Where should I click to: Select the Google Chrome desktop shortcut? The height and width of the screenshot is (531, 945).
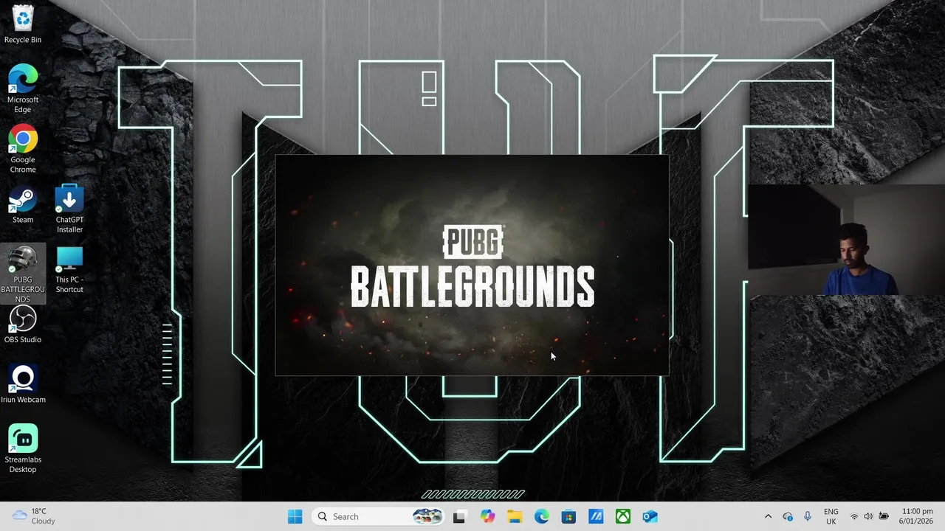click(x=23, y=149)
